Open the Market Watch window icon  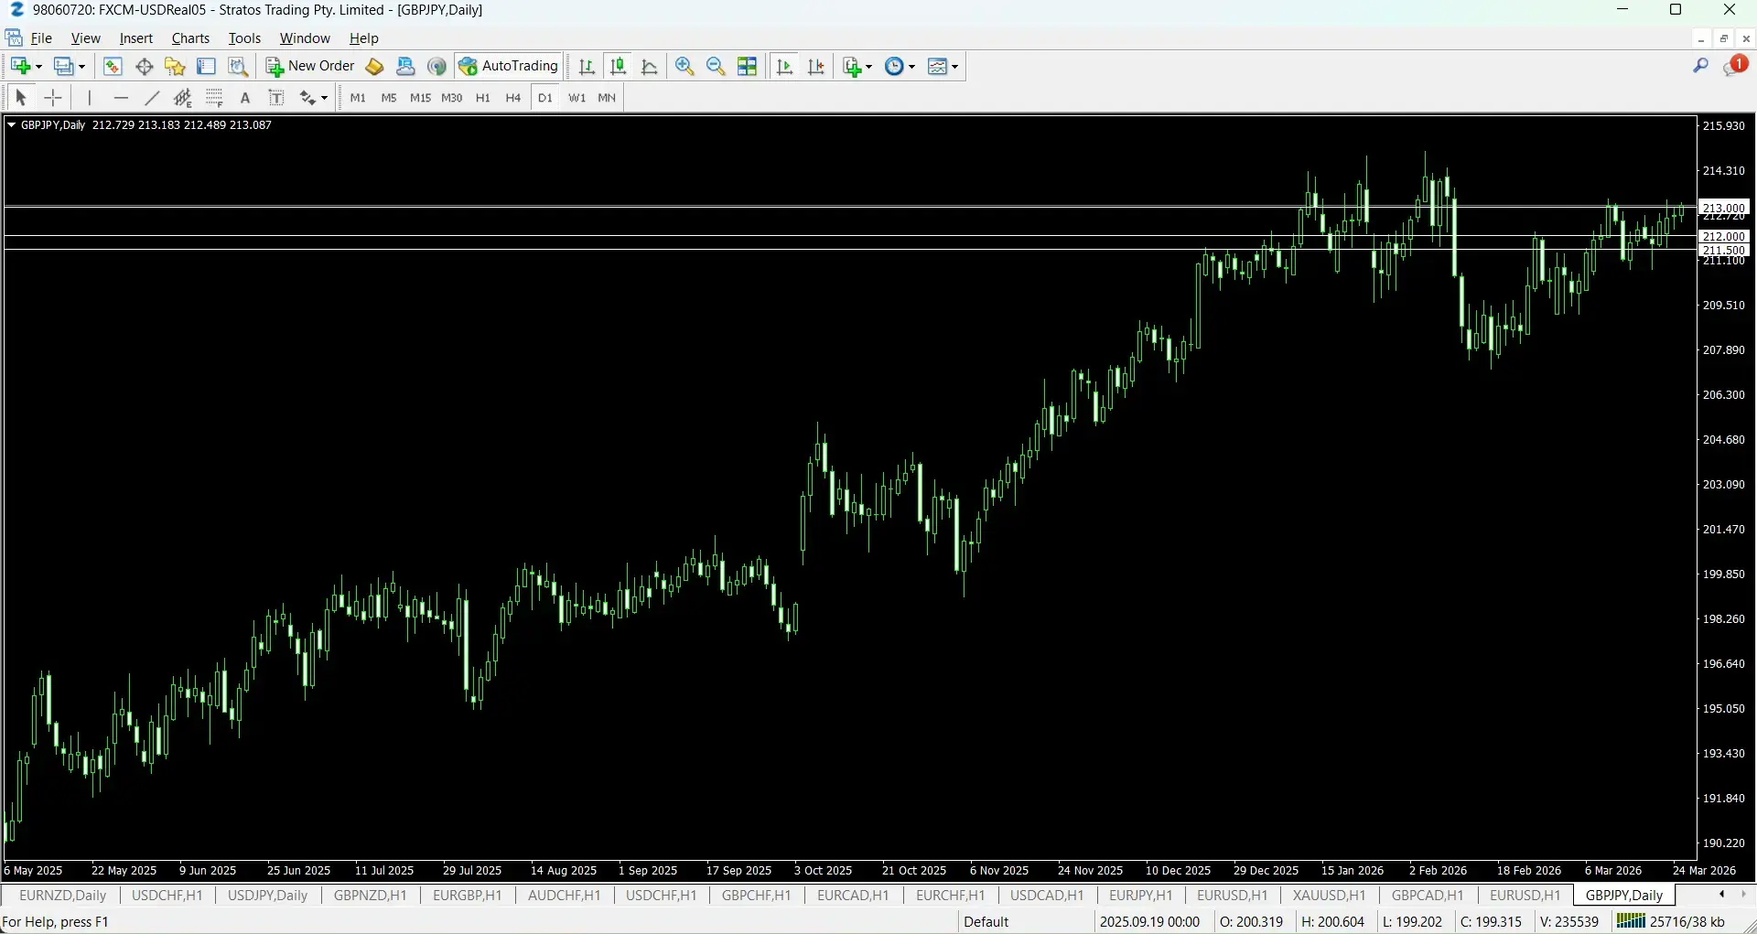pyautogui.click(x=113, y=66)
